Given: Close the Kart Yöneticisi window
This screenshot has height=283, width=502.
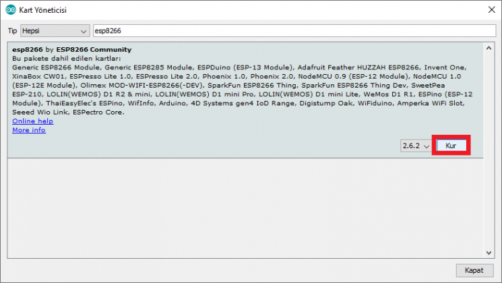Looking at the screenshot, I should pyautogui.click(x=490, y=10).
